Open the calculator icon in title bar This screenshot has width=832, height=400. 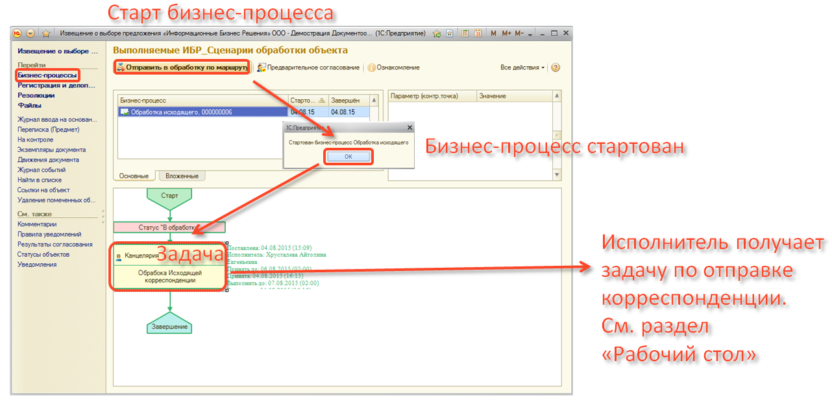465,34
